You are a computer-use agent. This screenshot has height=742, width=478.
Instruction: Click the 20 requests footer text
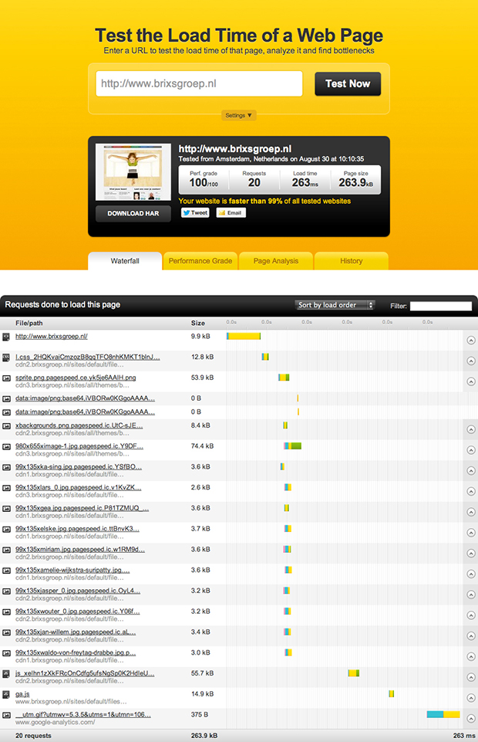[x=33, y=736]
